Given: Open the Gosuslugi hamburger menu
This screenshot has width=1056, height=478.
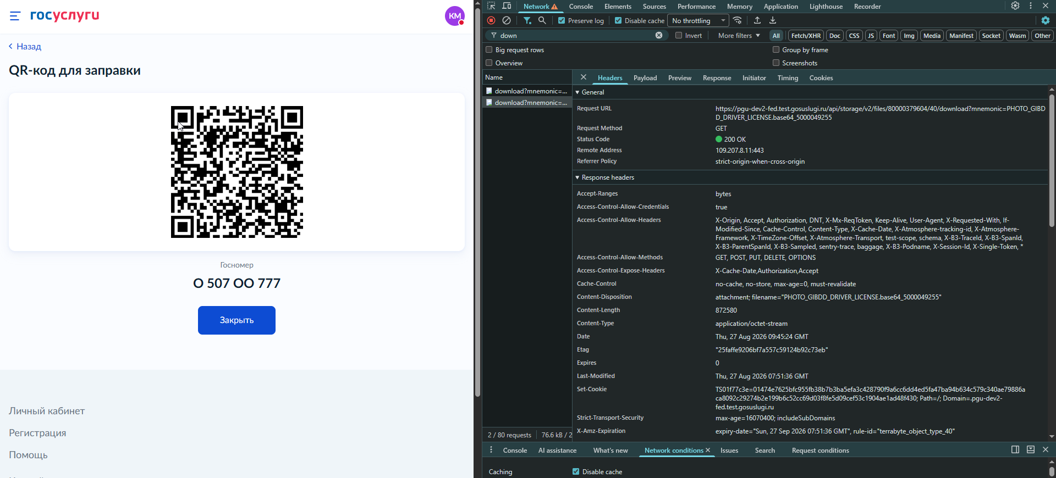Looking at the screenshot, I should (x=15, y=16).
